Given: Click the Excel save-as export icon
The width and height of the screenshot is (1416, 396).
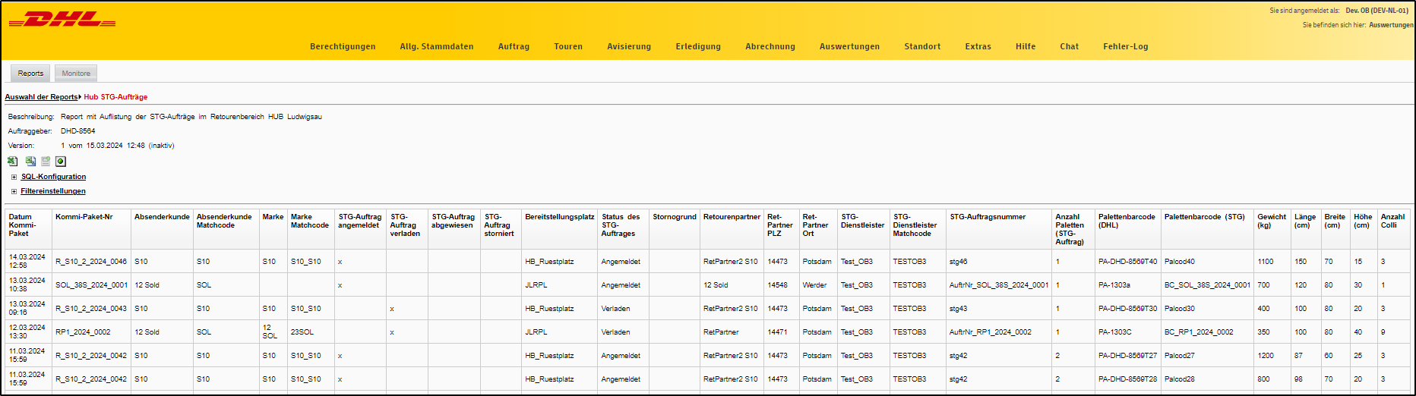Looking at the screenshot, I should tap(30, 161).
